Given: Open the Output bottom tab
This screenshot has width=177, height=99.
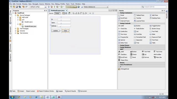Looking at the screenshot, I should point(21,91).
